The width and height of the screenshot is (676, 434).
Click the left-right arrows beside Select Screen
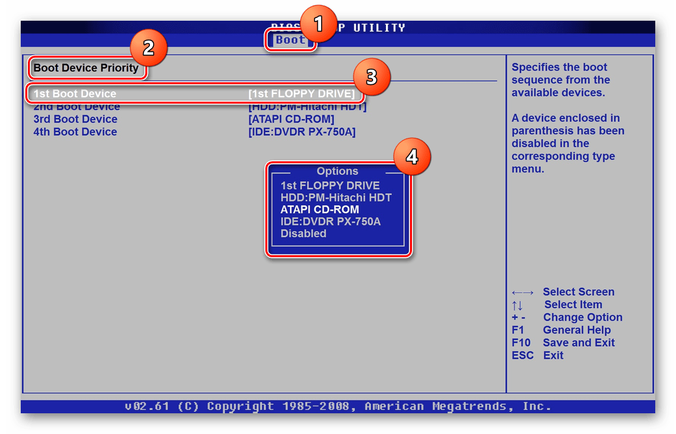pos(522,292)
